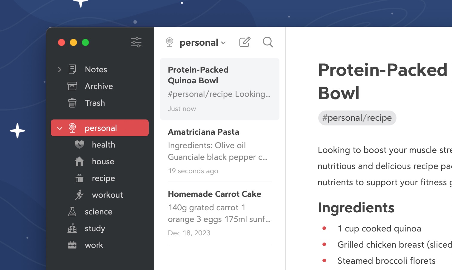Open the Archive section
452x270 pixels.
pyautogui.click(x=99, y=86)
